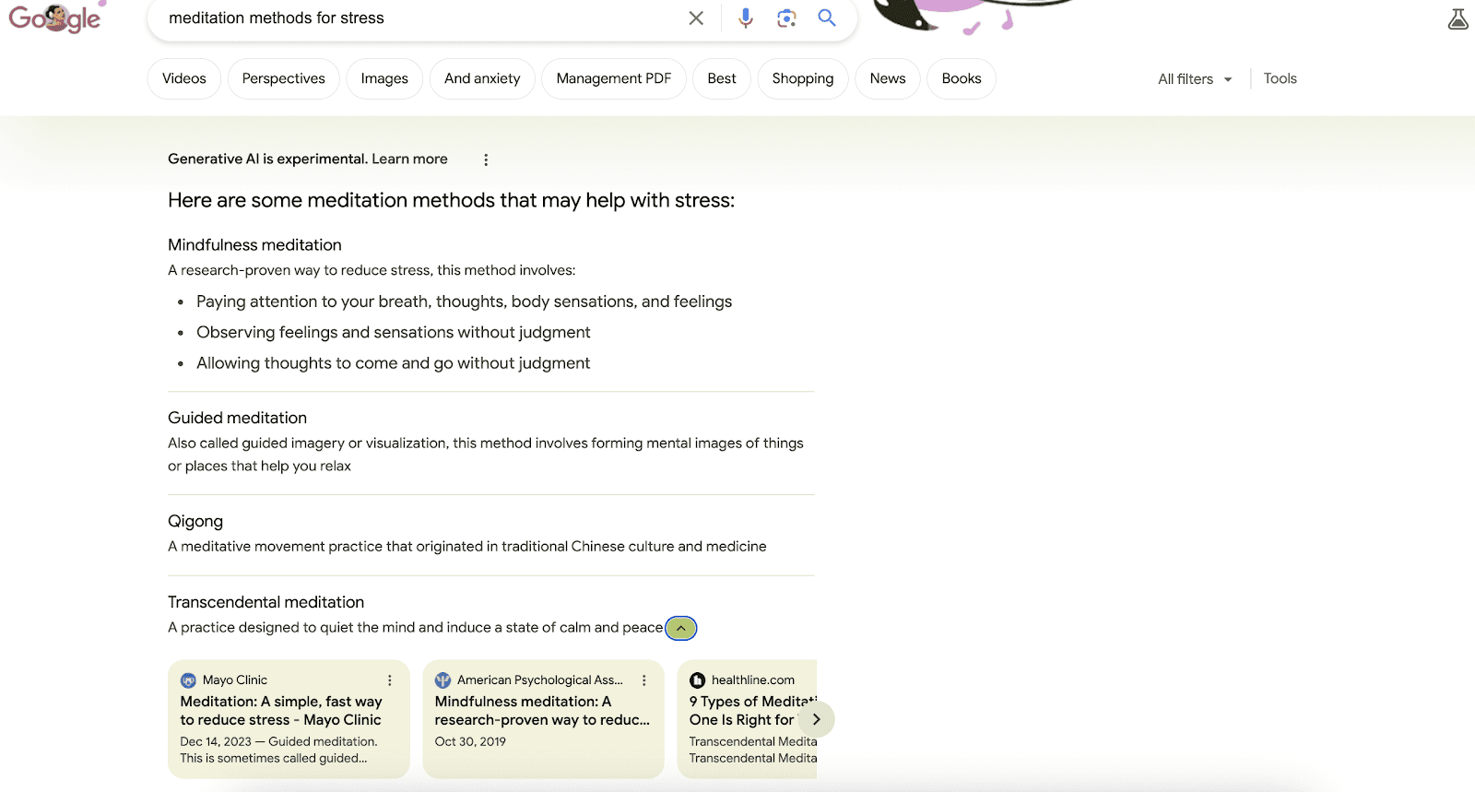Switch to Shopping results

pyautogui.click(x=803, y=78)
